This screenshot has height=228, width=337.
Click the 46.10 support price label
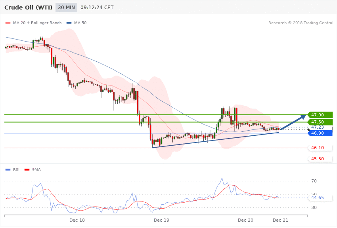[x=320, y=148]
